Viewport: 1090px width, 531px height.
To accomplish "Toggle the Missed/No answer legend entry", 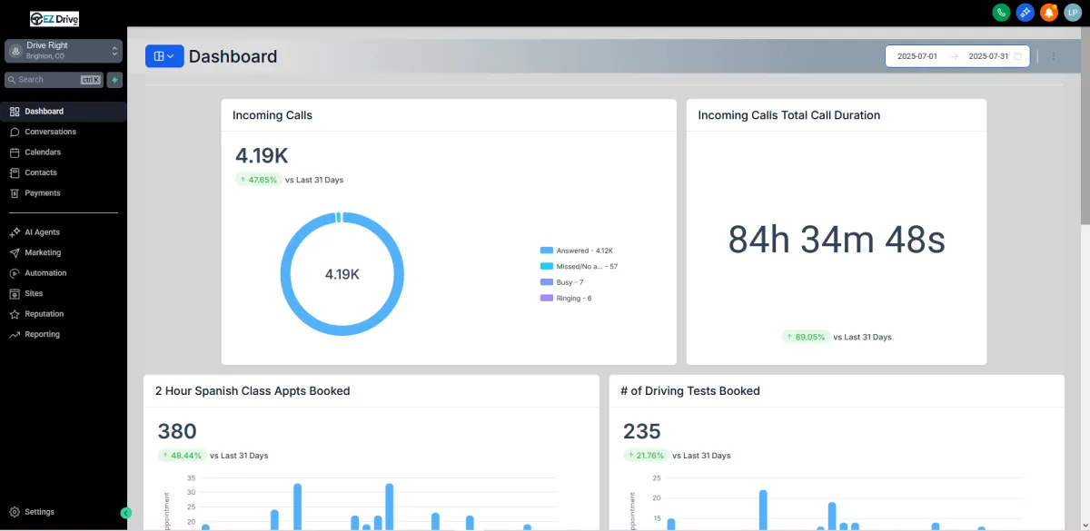I will point(579,266).
